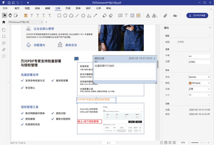Select the Arrow drawing tool

coord(95,15)
